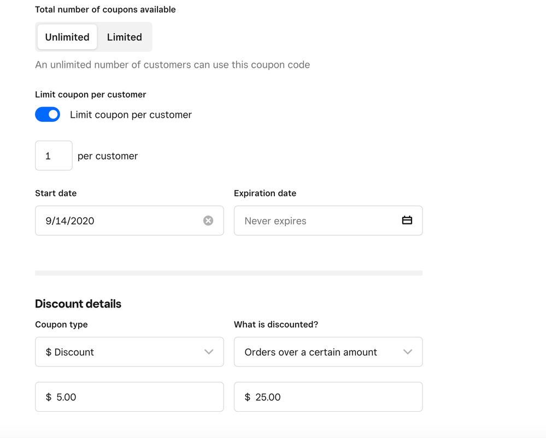Click the 'Start date' label
The height and width of the screenshot is (438, 546).
pyautogui.click(x=56, y=193)
